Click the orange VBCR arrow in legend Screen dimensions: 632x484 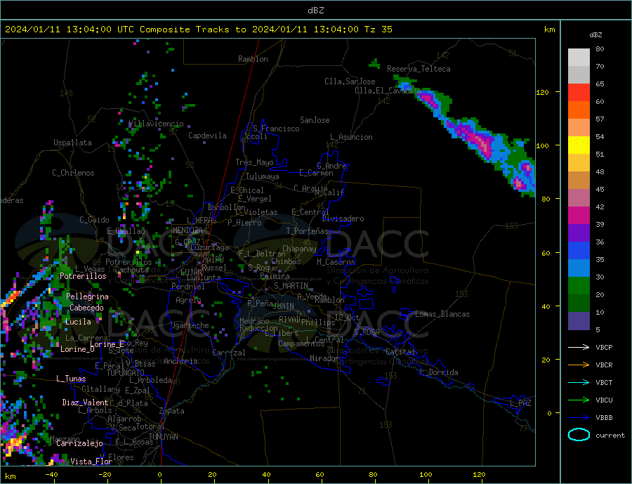579,365
